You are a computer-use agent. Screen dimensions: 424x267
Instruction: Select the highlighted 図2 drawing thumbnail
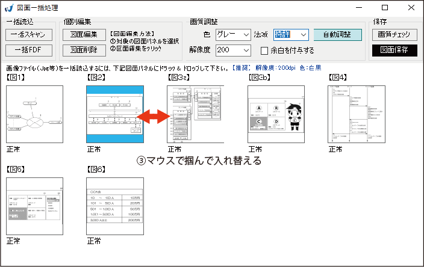click(x=115, y=114)
